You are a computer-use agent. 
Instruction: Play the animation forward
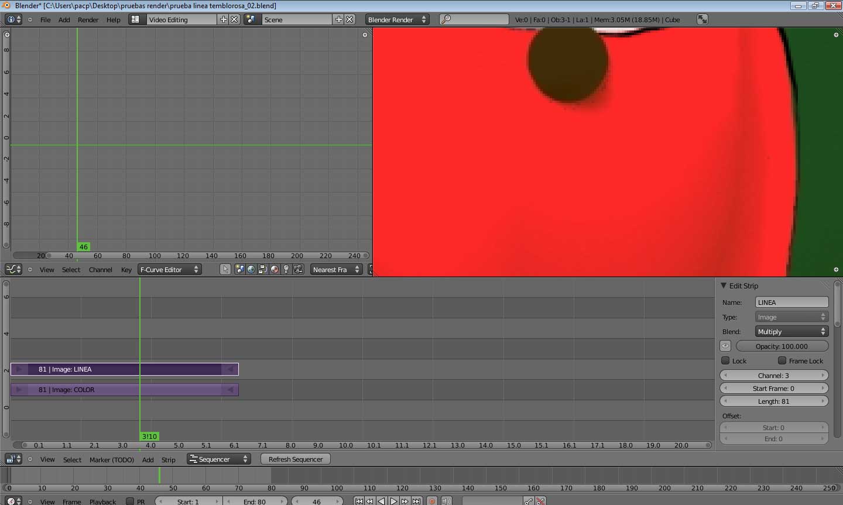[393, 501]
